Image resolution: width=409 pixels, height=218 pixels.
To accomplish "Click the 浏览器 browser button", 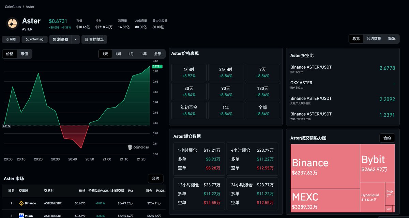I will coord(60,39).
